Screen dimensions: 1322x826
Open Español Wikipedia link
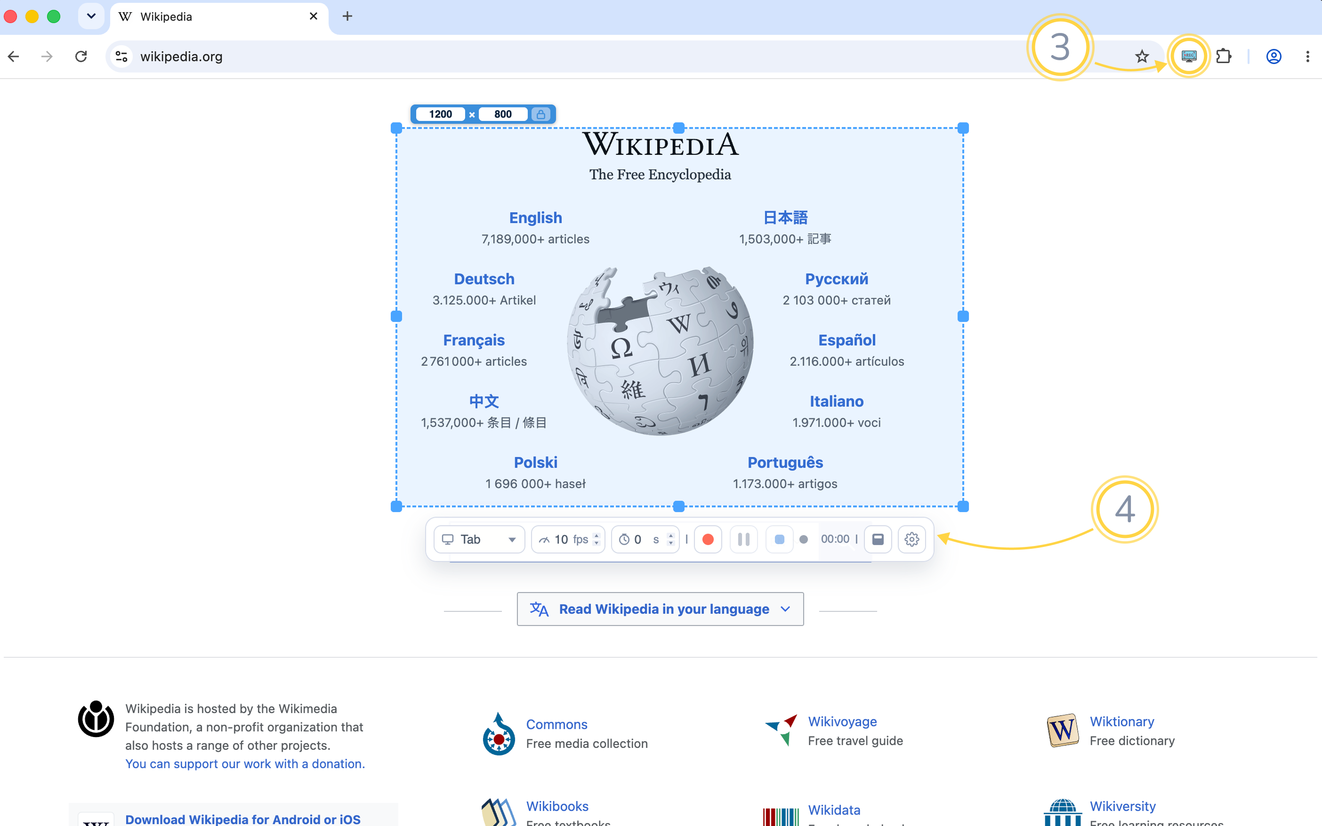pyautogui.click(x=847, y=340)
